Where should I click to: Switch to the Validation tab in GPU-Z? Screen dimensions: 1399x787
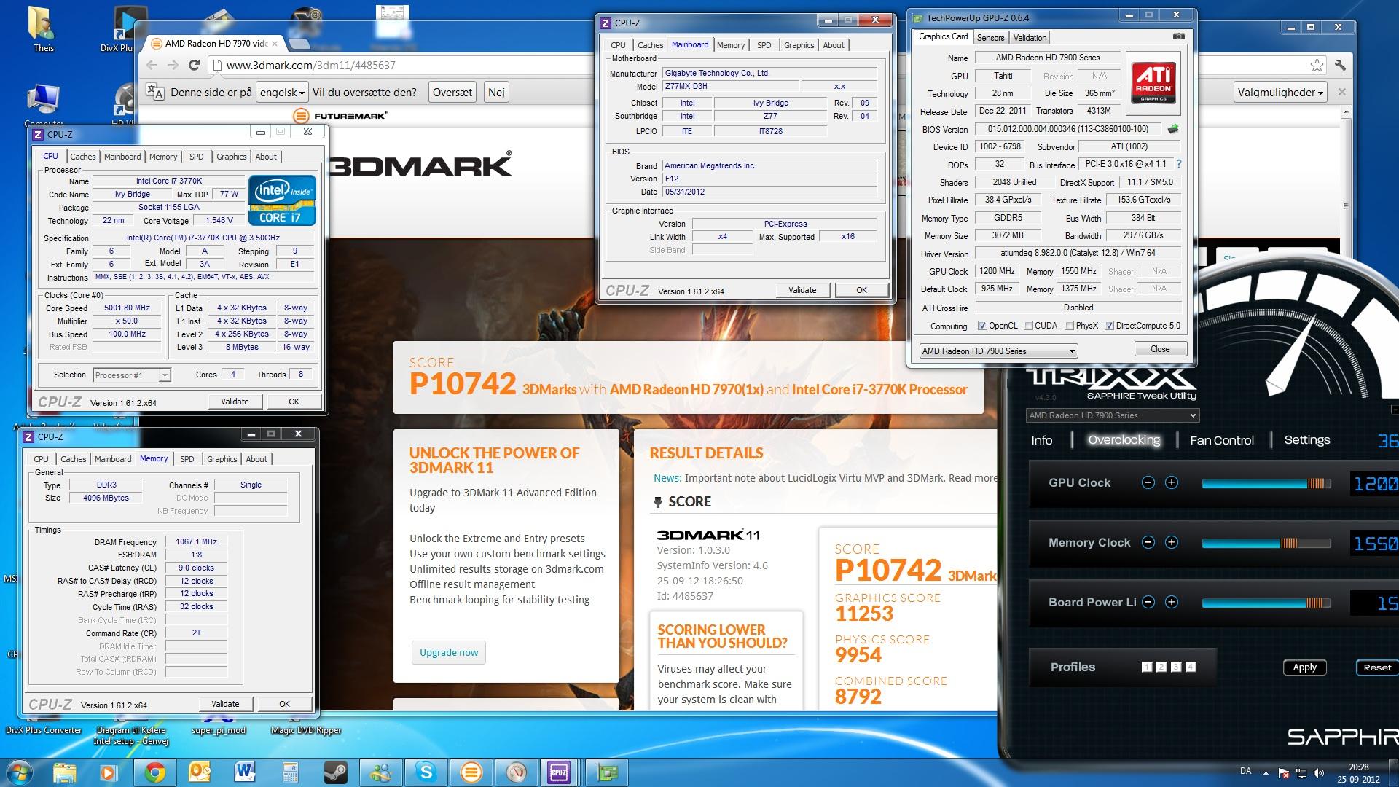1030,38
